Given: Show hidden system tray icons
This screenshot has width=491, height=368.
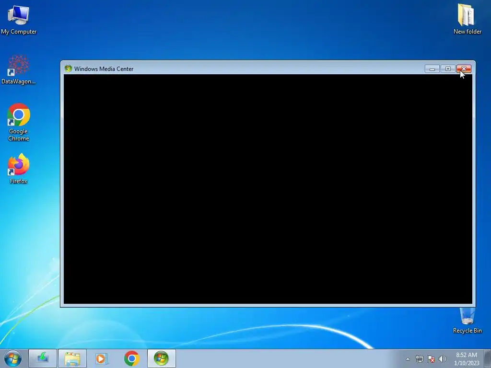Looking at the screenshot, I should pos(408,359).
